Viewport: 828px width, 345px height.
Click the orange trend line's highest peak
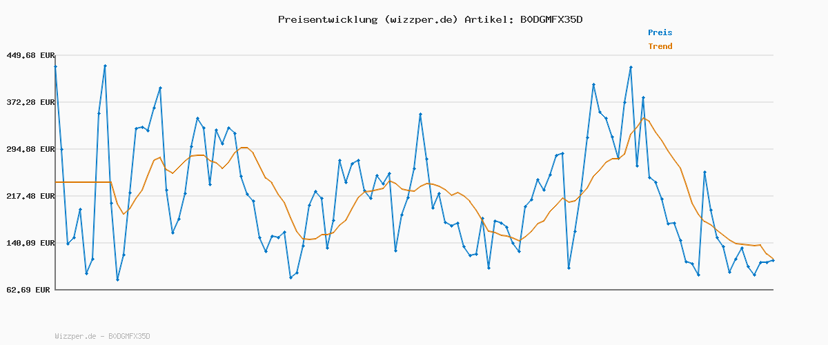point(644,118)
